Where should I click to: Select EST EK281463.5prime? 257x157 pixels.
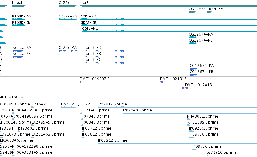click(x=33, y=137)
